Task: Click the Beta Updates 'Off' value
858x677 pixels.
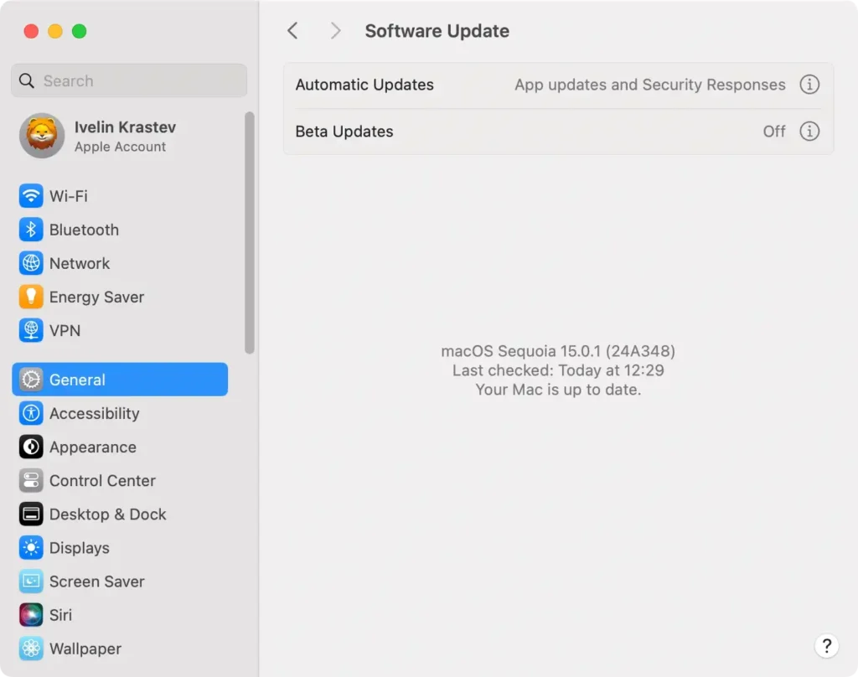Action: tap(773, 132)
